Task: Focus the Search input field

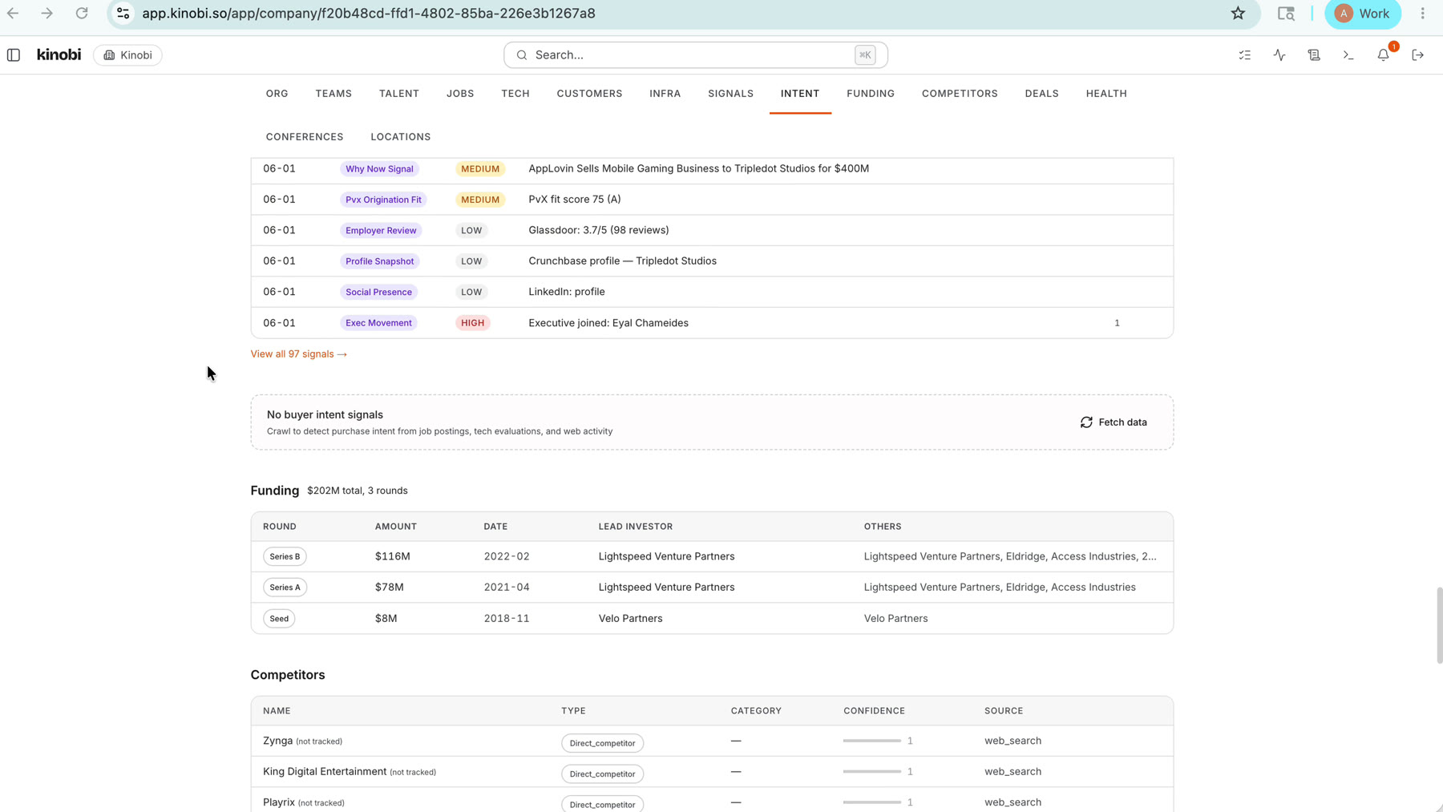Action: click(695, 55)
